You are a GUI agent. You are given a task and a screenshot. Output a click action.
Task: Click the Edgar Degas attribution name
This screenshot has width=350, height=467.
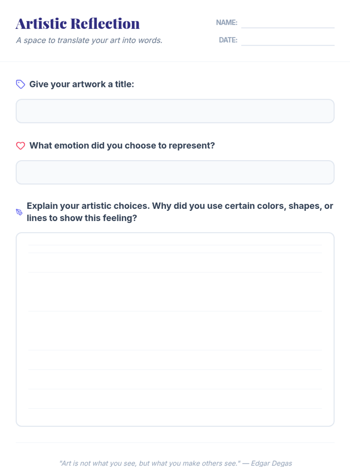pyautogui.click(x=271, y=463)
